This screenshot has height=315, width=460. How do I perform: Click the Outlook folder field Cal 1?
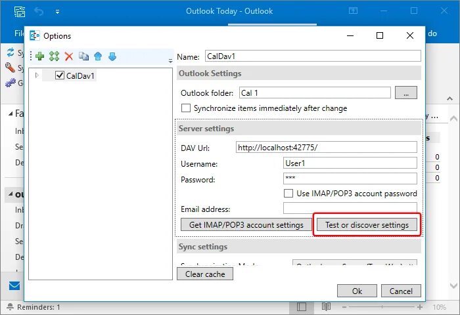(315, 93)
